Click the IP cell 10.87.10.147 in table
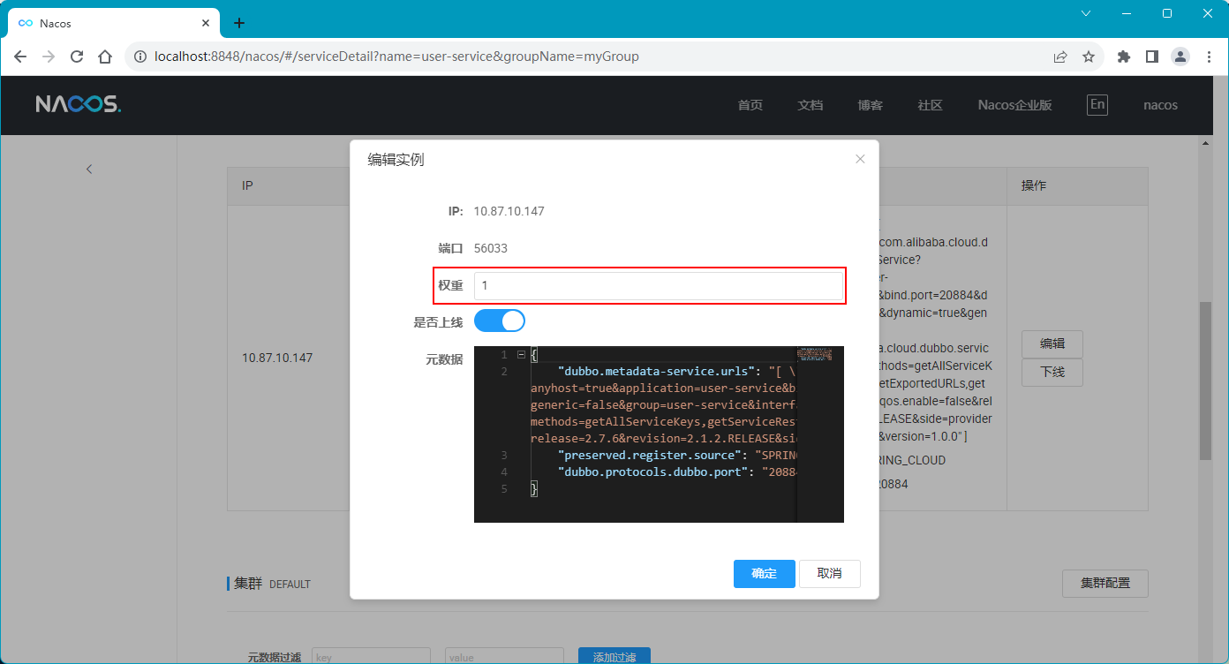 [x=277, y=358]
